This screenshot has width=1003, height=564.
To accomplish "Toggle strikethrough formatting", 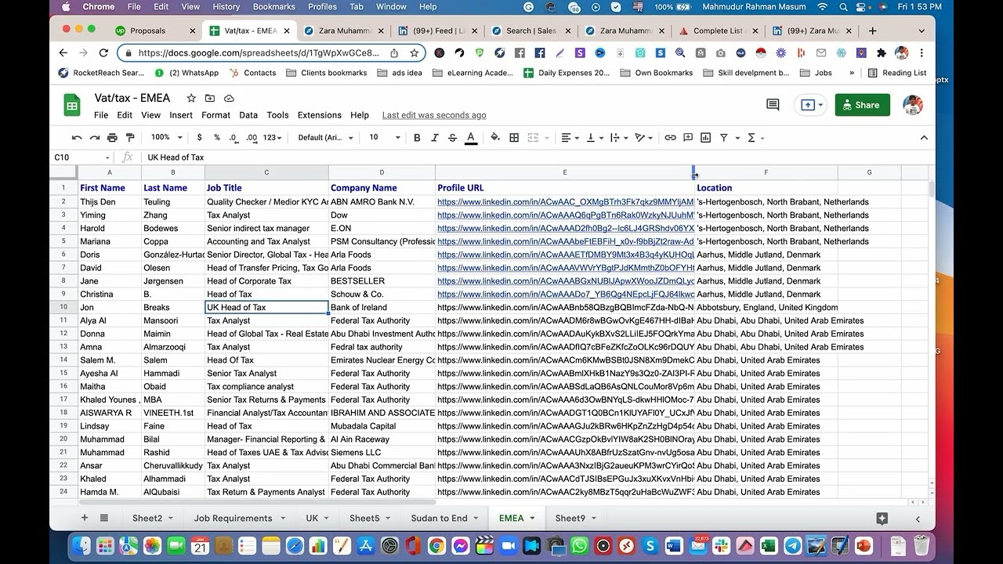I will coord(452,138).
